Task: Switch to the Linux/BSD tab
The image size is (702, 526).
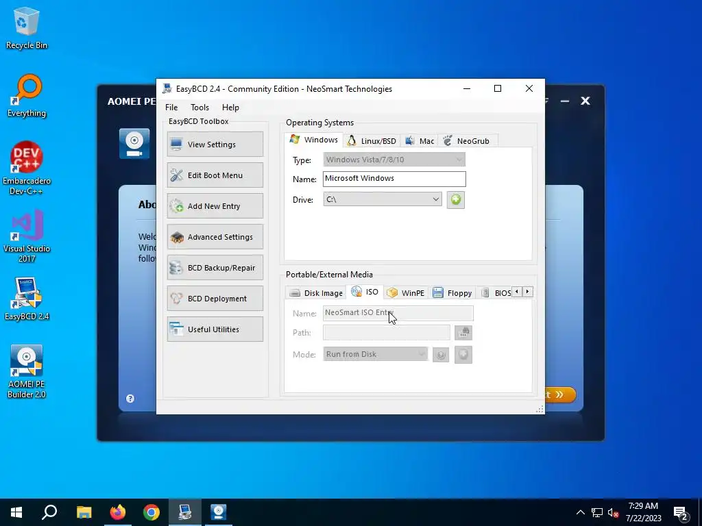Action: [x=372, y=141]
